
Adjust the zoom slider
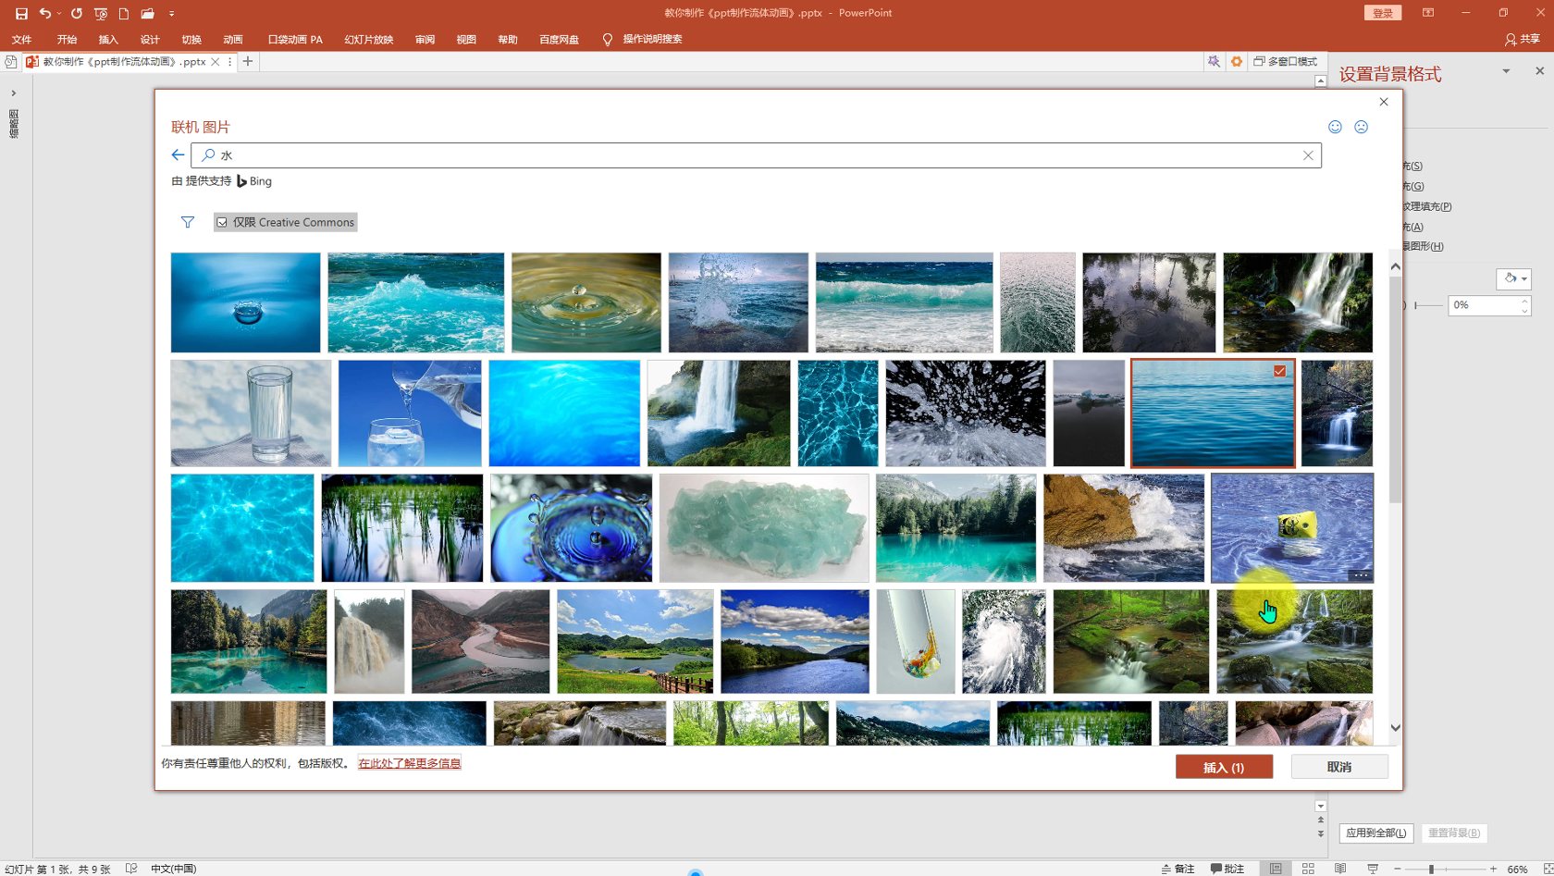pyautogui.click(x=1431, y=869)
